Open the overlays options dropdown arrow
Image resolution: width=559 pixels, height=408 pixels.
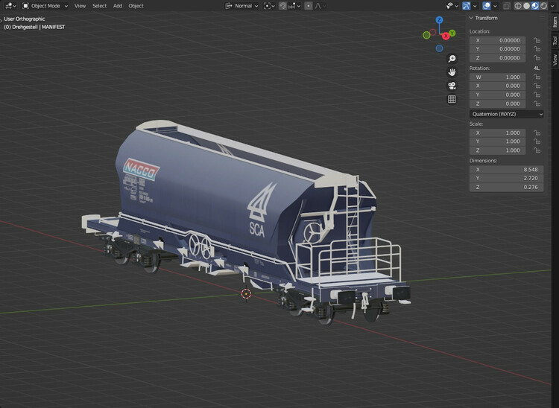[x=495, y=6]
